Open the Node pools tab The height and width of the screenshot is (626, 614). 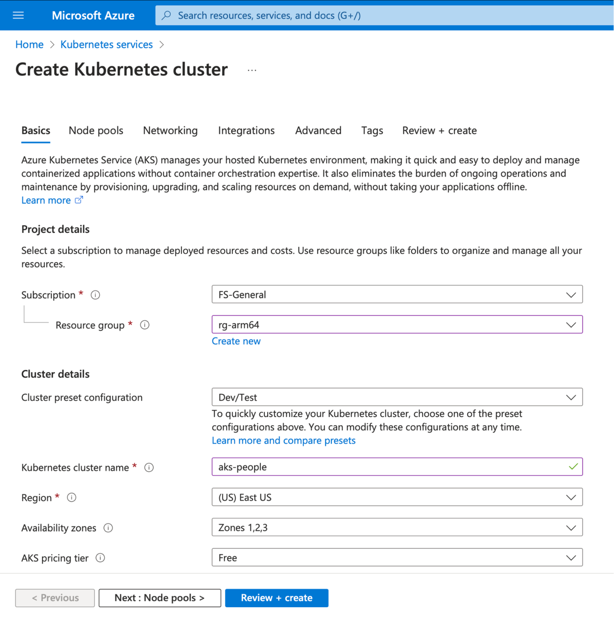coord(96,131)
